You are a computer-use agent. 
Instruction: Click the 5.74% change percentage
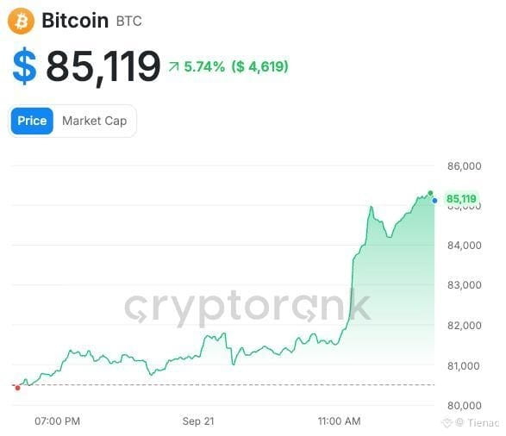tap(204, 66)
